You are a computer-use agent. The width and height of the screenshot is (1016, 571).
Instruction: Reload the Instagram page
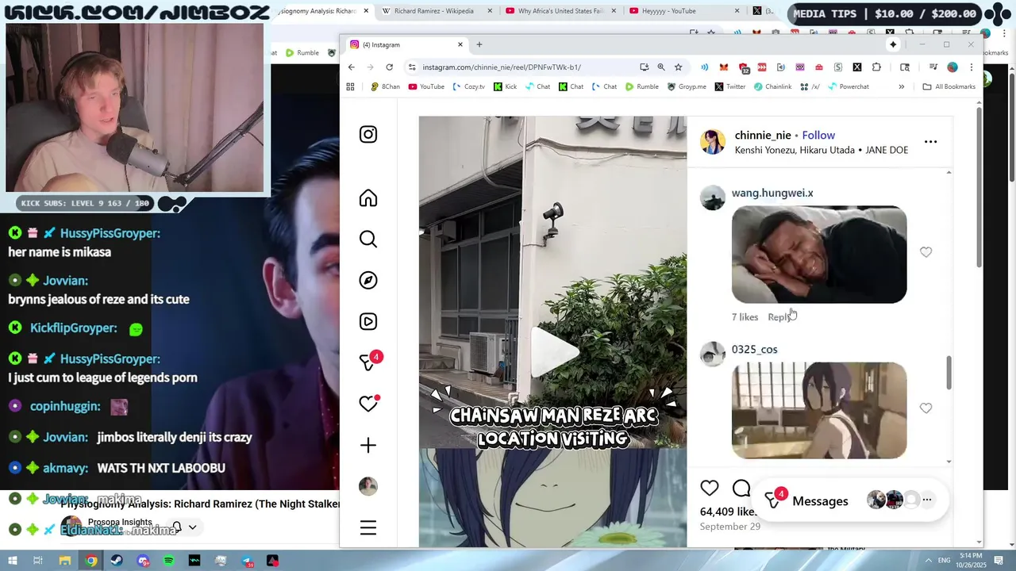click(x=389, y=67)
